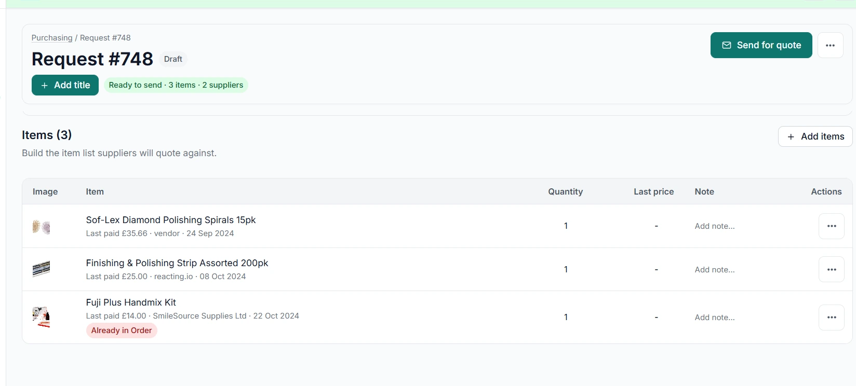
Task: Open the Fuji Plus Handmix Kit item name
Action: point(131,302)
